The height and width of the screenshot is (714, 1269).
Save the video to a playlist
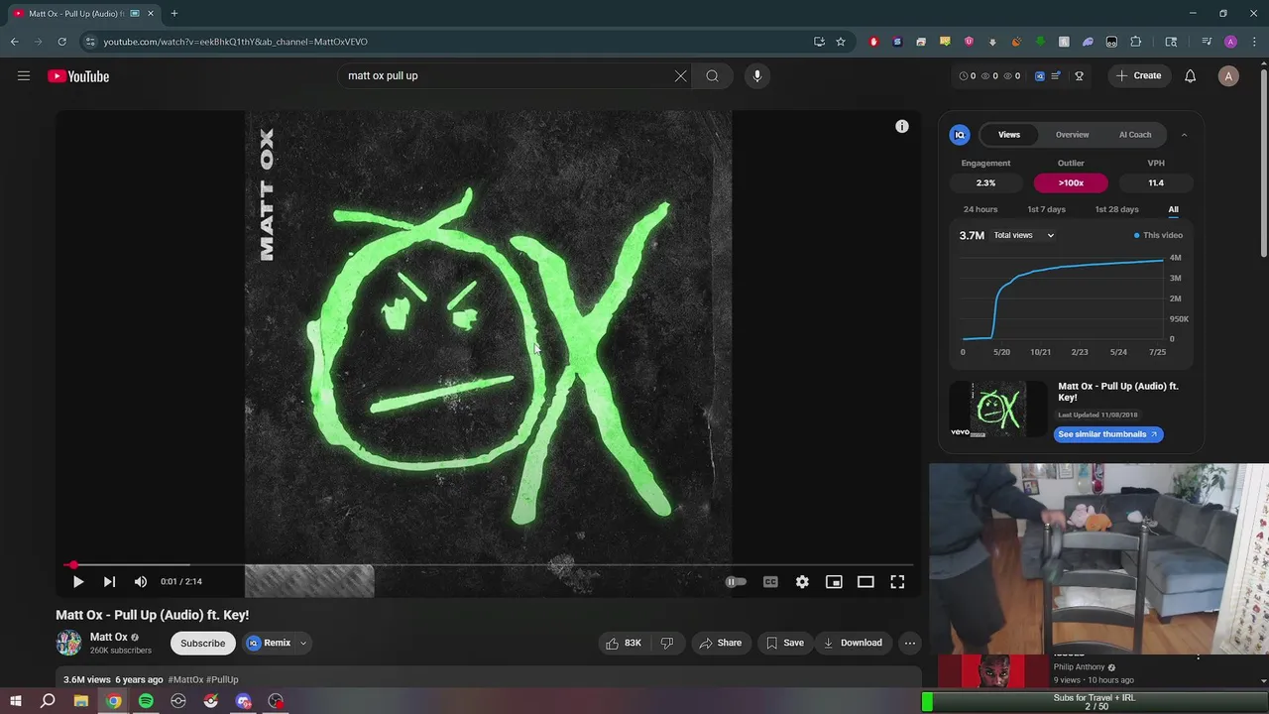pos(785,644)
